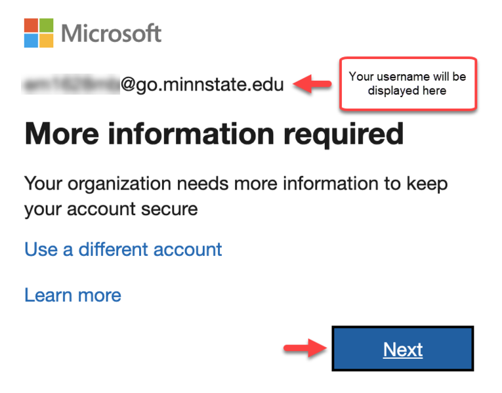Click the @go.minnstate.edu domain text
Image resolution: width=502 pixels, height=393 pixels.
click(x=202, y=85)
